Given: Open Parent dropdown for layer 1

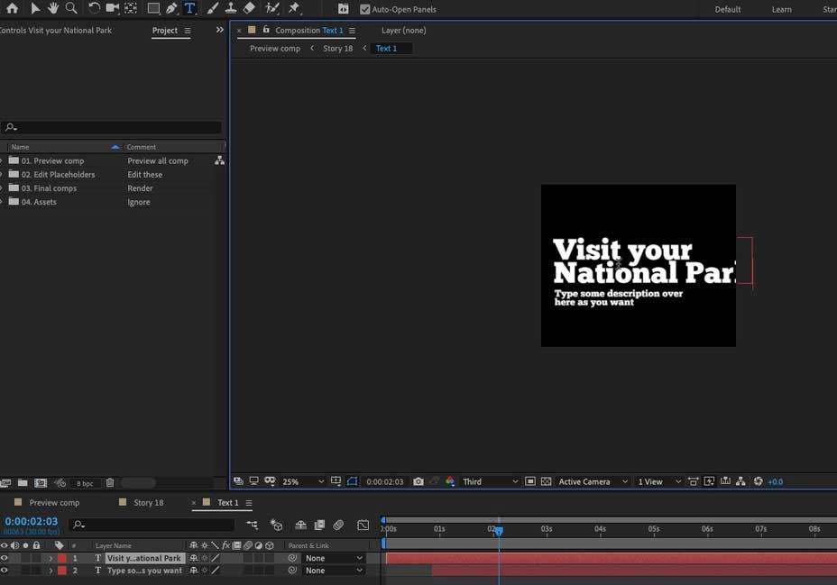Looking at the screenshot, I should 334,558.
